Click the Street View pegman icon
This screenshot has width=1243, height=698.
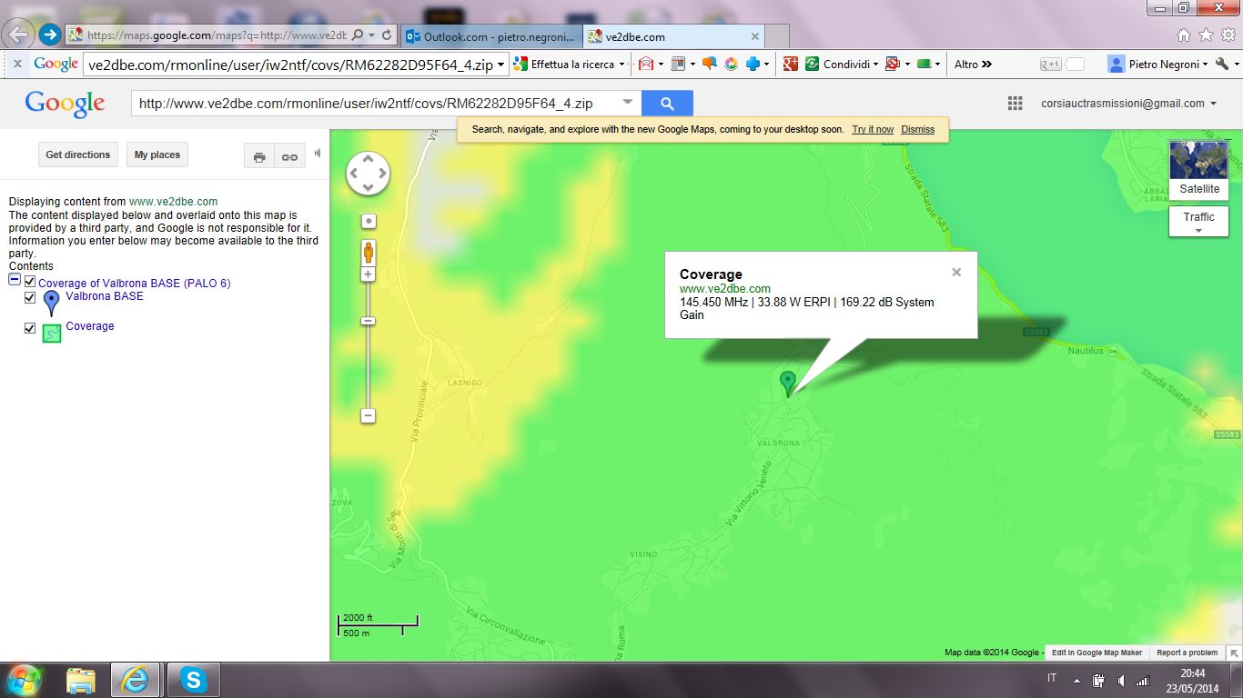point(369,252)
